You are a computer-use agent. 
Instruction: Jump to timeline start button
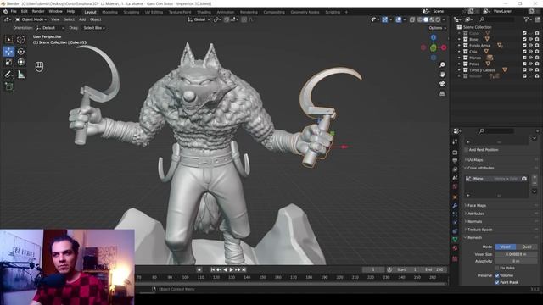(213, 269)
